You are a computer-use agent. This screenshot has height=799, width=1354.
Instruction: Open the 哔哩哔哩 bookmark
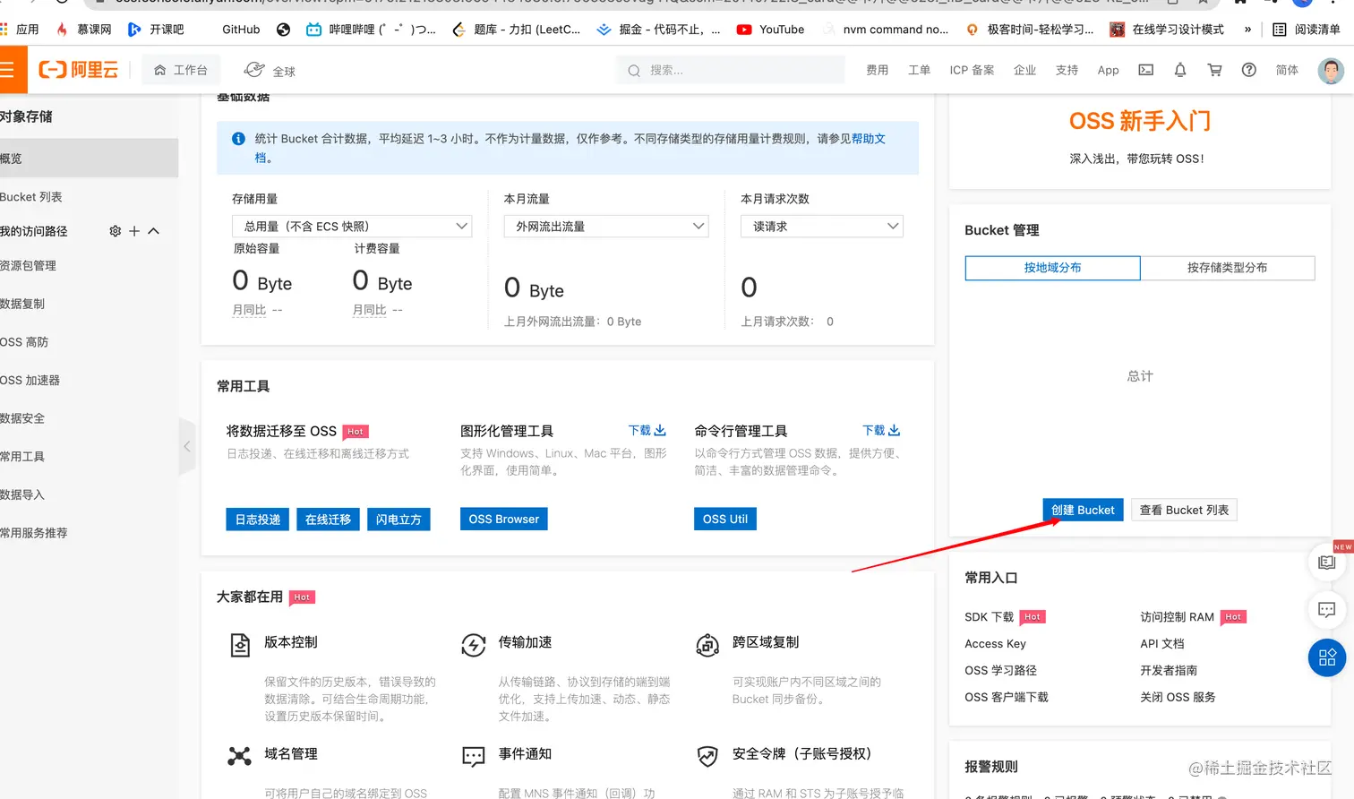371,30
